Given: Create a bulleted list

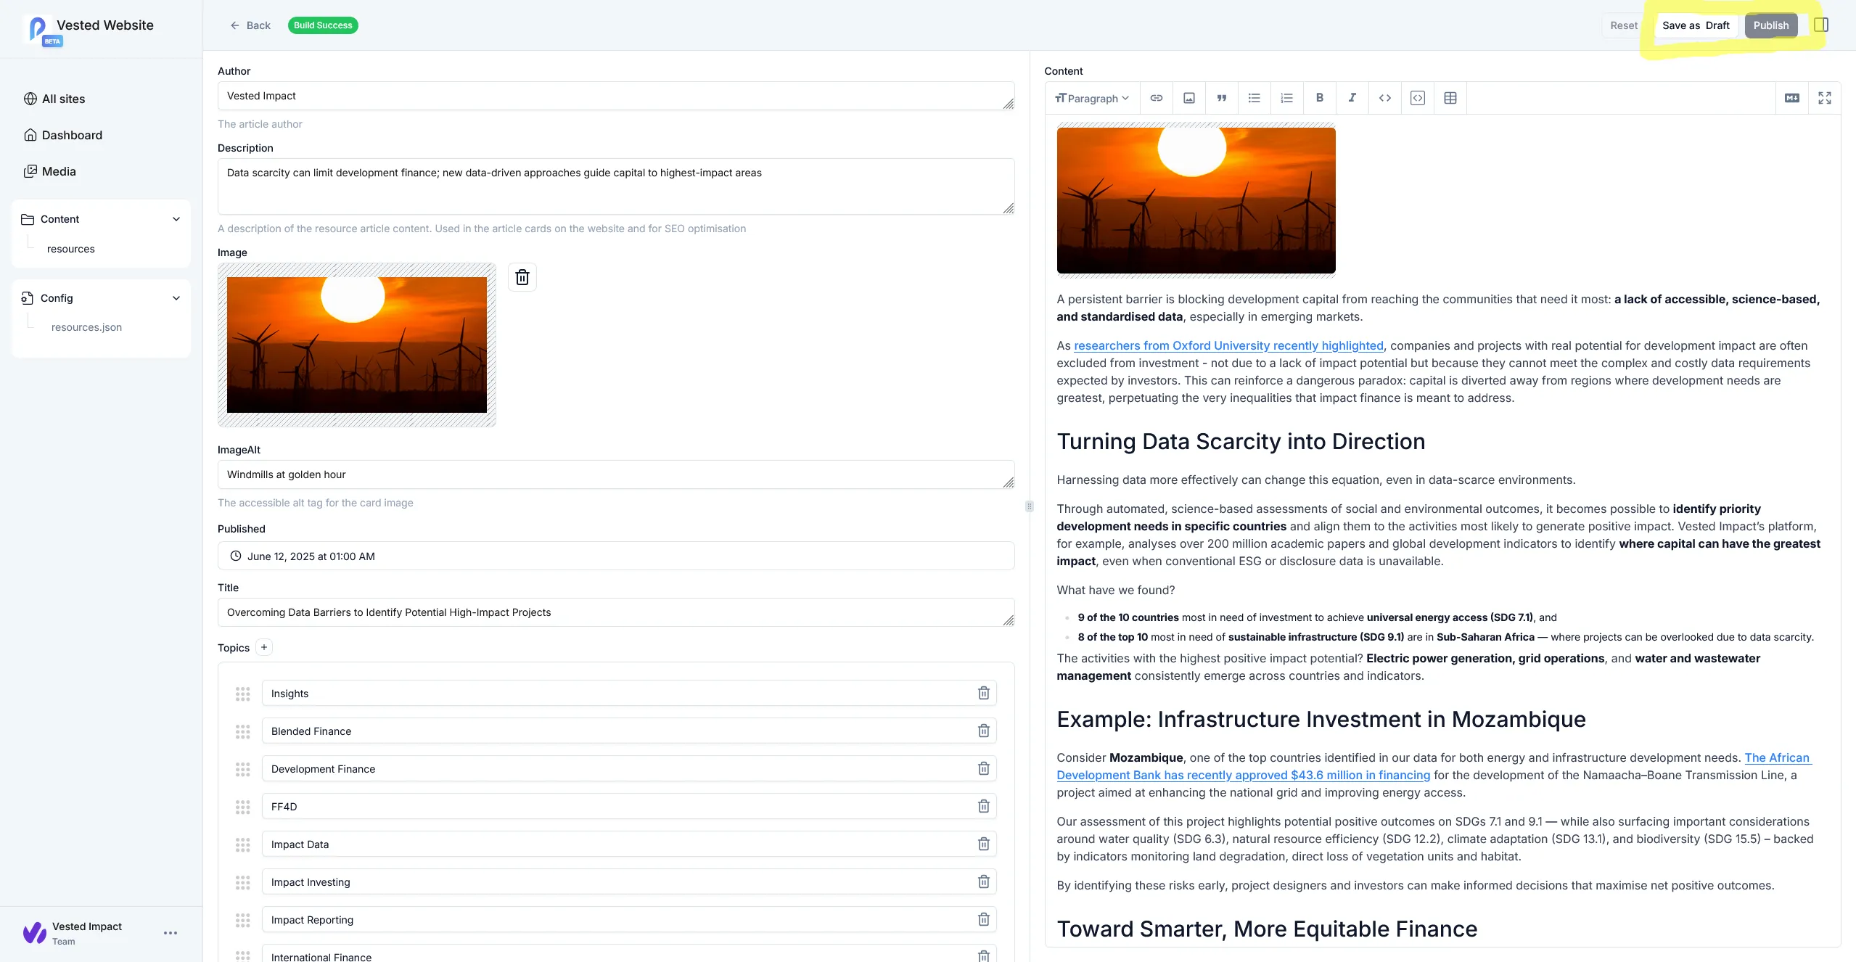Looking at the screenshot, I should point(1254,98).
